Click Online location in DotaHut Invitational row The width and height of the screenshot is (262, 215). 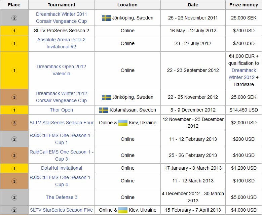point(128,168)
